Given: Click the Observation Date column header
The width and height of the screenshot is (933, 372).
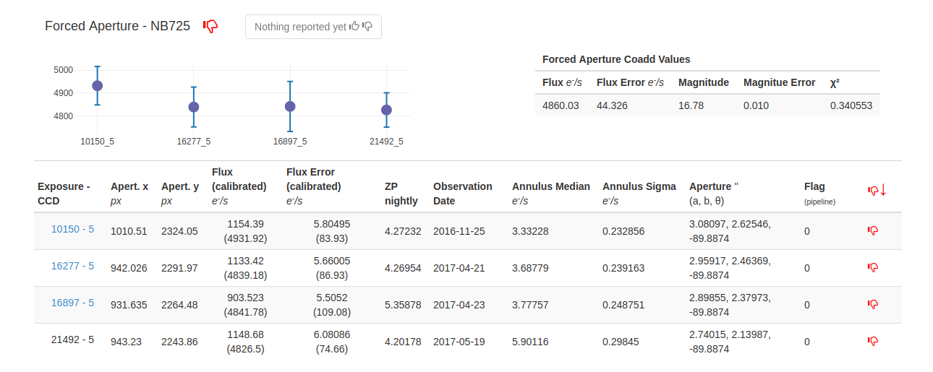Looking at the screenshot, I should [x=463, y=193].
